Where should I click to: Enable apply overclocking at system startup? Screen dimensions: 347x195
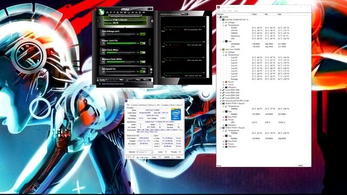point(100,84)
